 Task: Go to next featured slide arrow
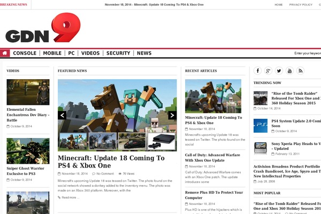(172, 116)
